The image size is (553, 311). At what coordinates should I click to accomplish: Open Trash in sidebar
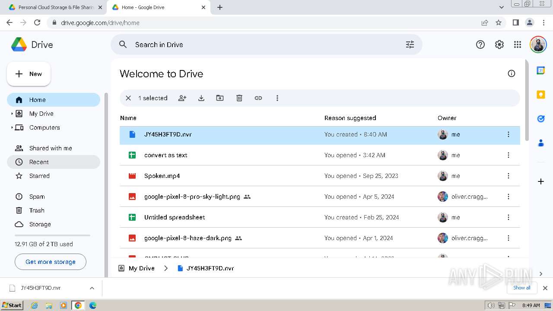(x=54, y=210)
